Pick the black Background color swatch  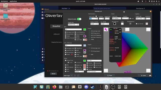pyautogui.click(x=115, y=24)
